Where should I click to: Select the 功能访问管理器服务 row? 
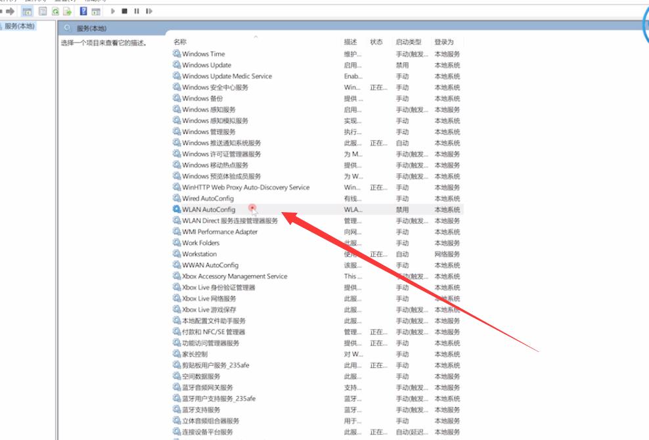(317, 343)
